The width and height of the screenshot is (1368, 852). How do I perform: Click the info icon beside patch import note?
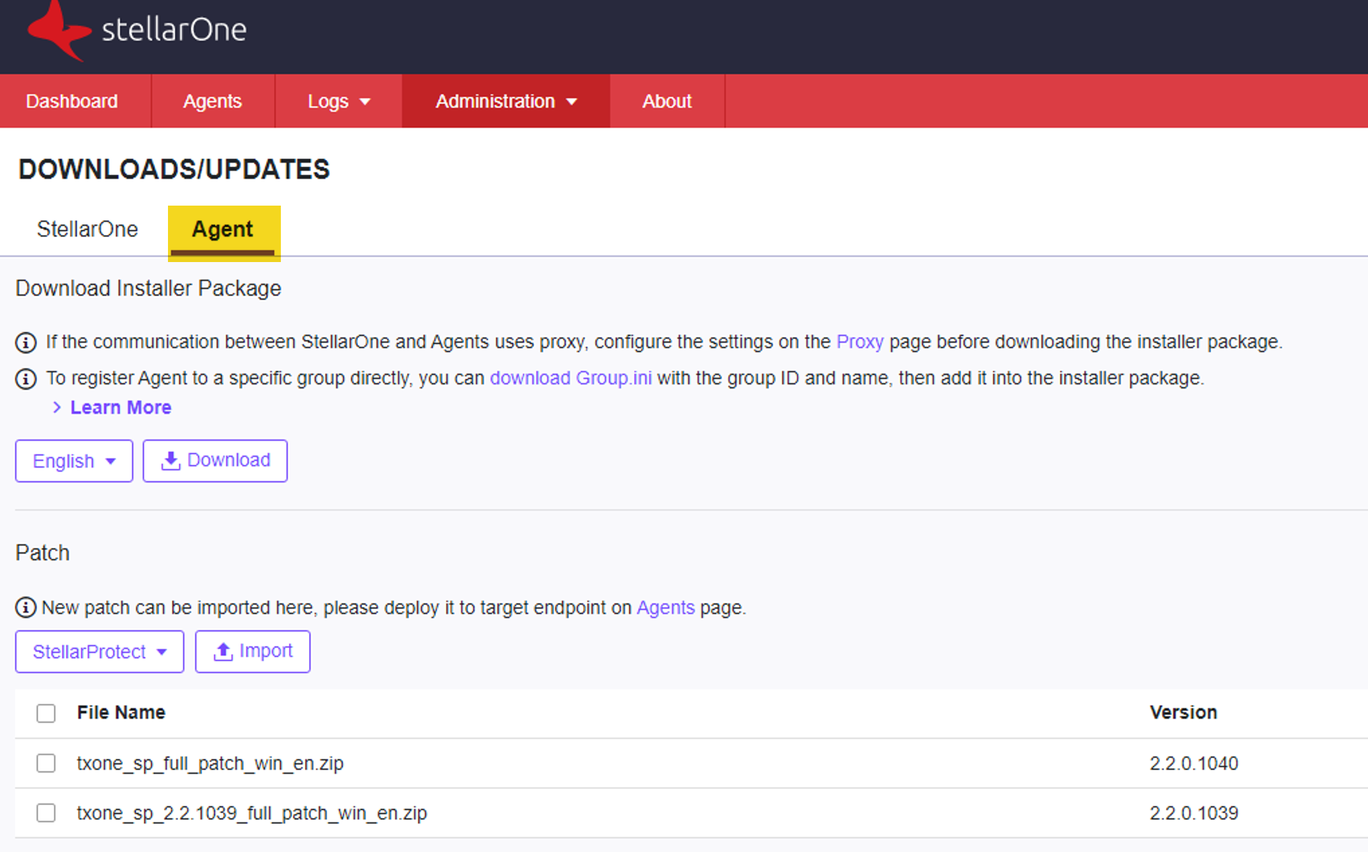(x=26, y=608)
